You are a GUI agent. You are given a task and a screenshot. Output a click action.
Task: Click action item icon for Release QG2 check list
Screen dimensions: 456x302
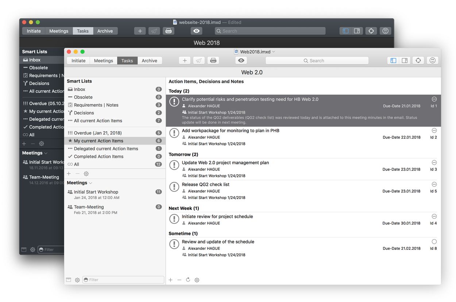point(174,187)
